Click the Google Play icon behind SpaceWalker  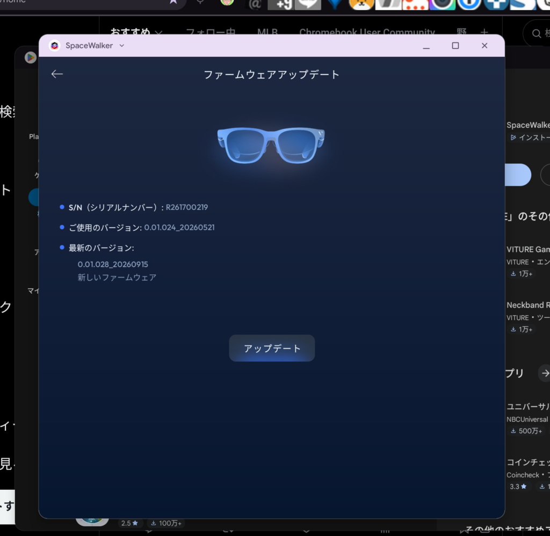pos(31,57)
